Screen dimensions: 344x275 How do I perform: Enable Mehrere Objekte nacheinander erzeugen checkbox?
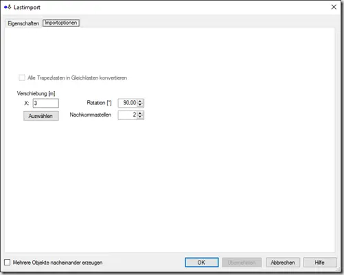(8, 262)
